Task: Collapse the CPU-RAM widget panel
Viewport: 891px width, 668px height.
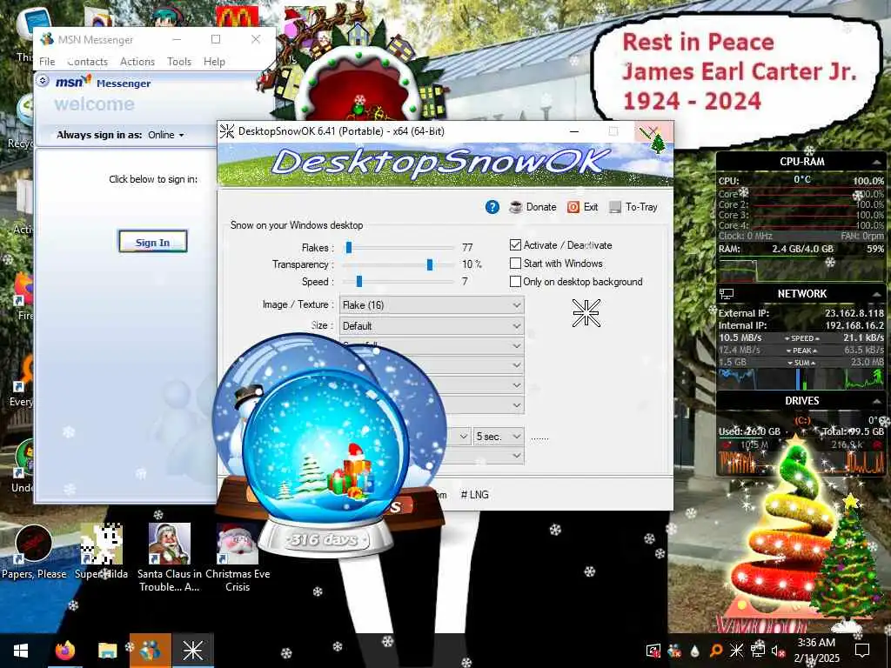Action: coord(875,162)
